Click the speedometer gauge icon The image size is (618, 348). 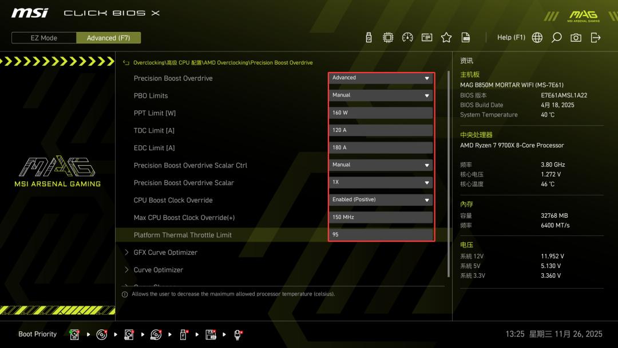point(407,38)
